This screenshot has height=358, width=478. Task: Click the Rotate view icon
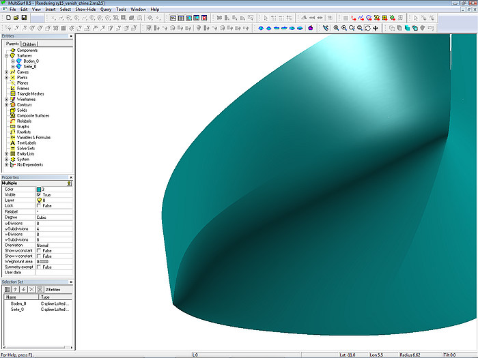pos(368,28)
